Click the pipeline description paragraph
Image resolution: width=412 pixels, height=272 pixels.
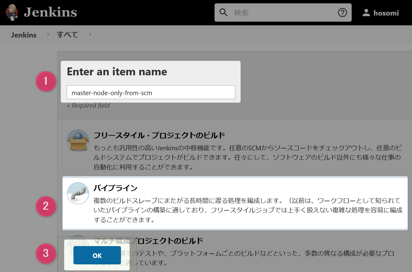pos(248,210)
